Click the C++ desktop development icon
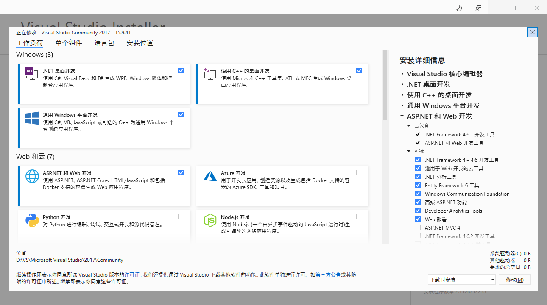 [210, 75]
